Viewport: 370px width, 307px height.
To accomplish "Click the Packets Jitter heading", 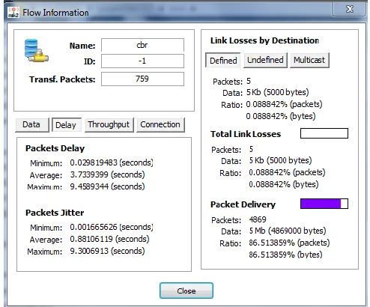I will (55, 213).
